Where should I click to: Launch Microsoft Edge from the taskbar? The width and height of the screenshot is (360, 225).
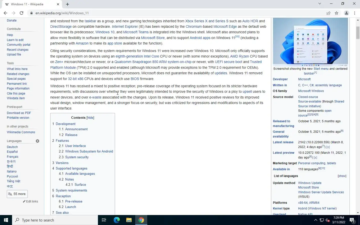coord(116,220)
